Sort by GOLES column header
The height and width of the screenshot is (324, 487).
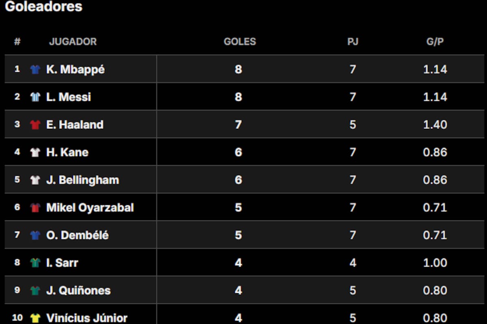coord(240,42)
